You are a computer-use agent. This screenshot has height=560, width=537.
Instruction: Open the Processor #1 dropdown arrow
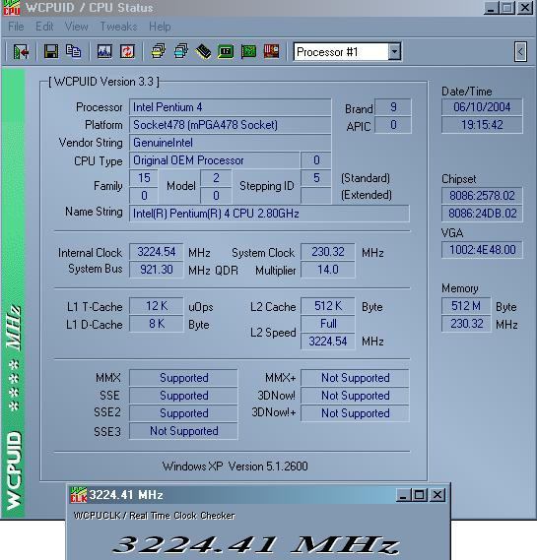tap(394, 52)
